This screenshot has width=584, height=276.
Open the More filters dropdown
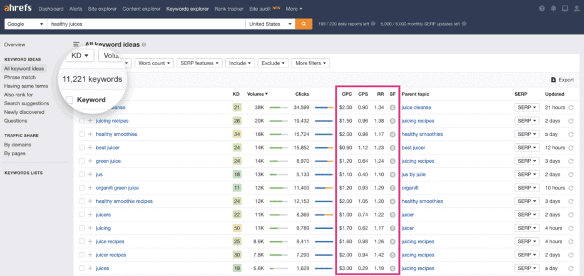[310, 63]
